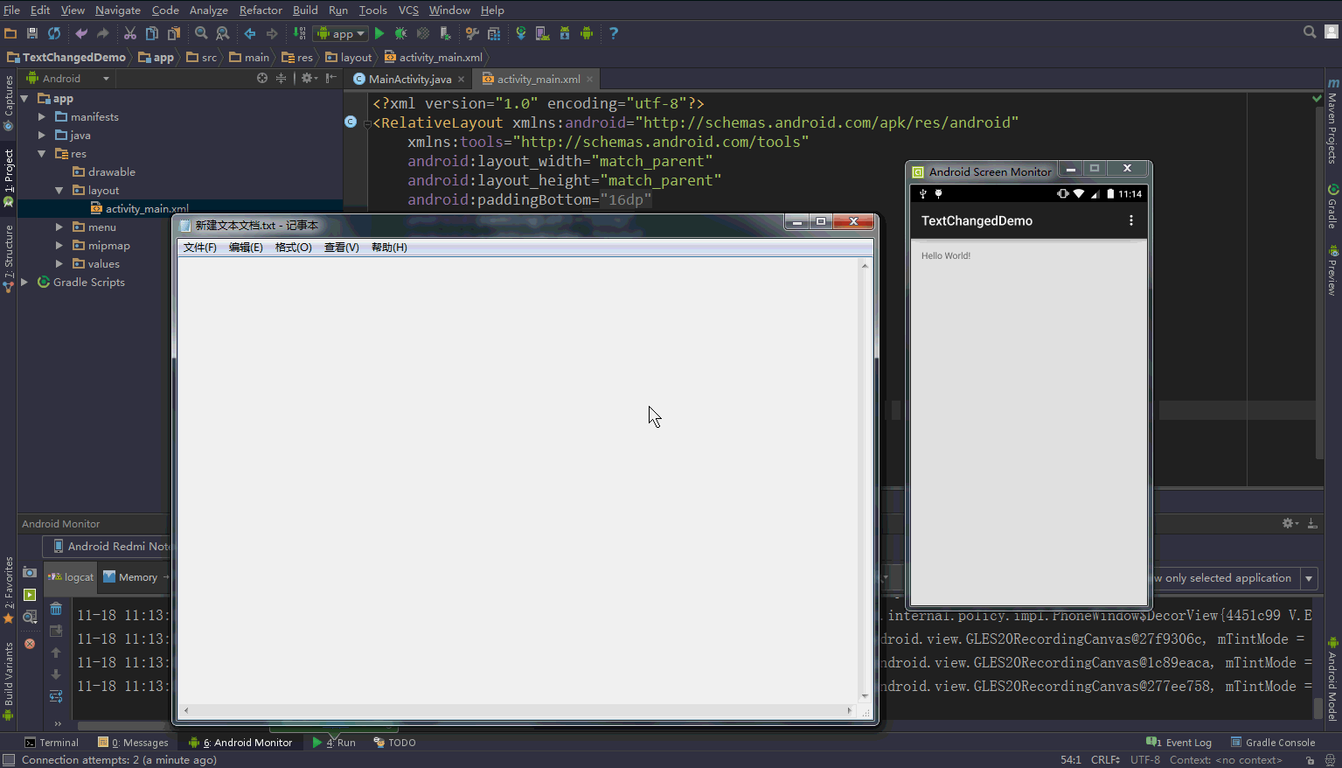Click the Search Everywhere magnifier icon
1342x768 pixels.
(1310, 32)
